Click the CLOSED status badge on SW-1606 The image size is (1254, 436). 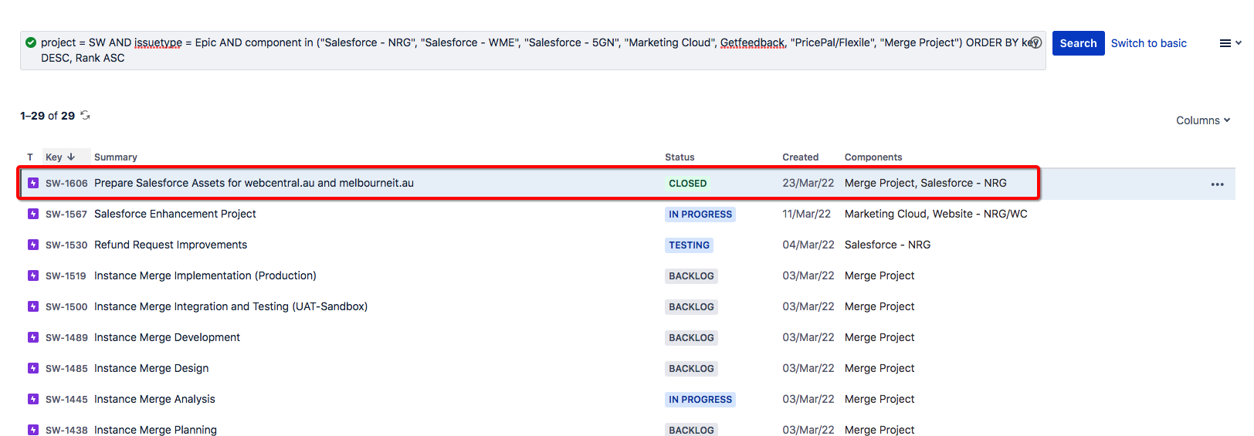(x=688, y=184)
